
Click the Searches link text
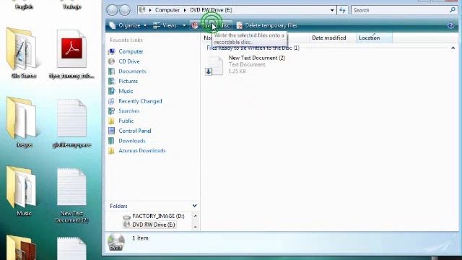point(129,110)
